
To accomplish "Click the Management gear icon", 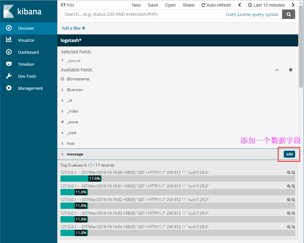I will coord(9,88).
